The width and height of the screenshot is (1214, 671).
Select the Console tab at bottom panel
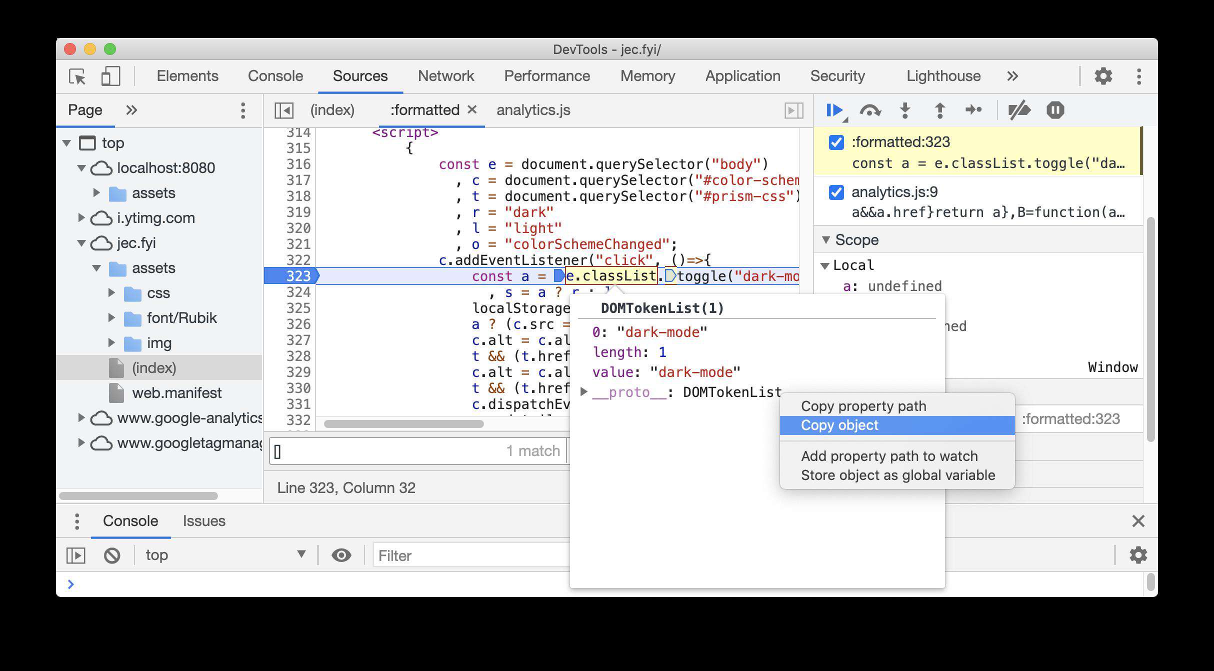pos(129,520)
